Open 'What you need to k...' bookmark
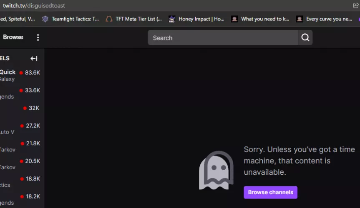Image resolution: width=360 pixels, height=208 pixels. [x=260, y=19]
